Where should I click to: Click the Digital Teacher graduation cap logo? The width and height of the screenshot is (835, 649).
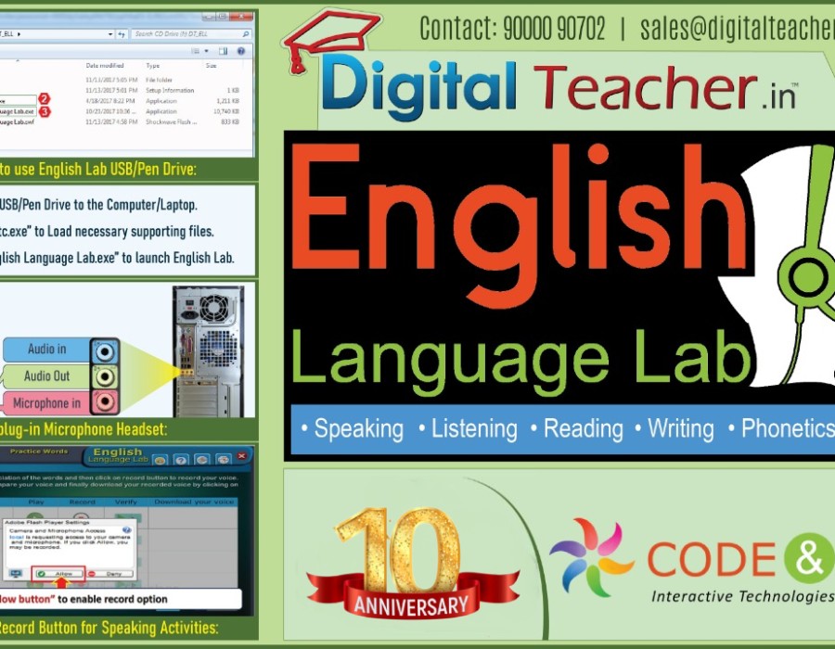coord(331,39)
